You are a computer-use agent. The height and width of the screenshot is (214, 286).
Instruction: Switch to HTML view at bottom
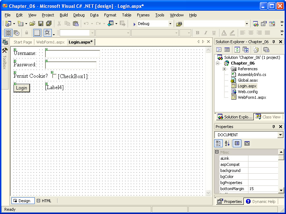point(44,201)
